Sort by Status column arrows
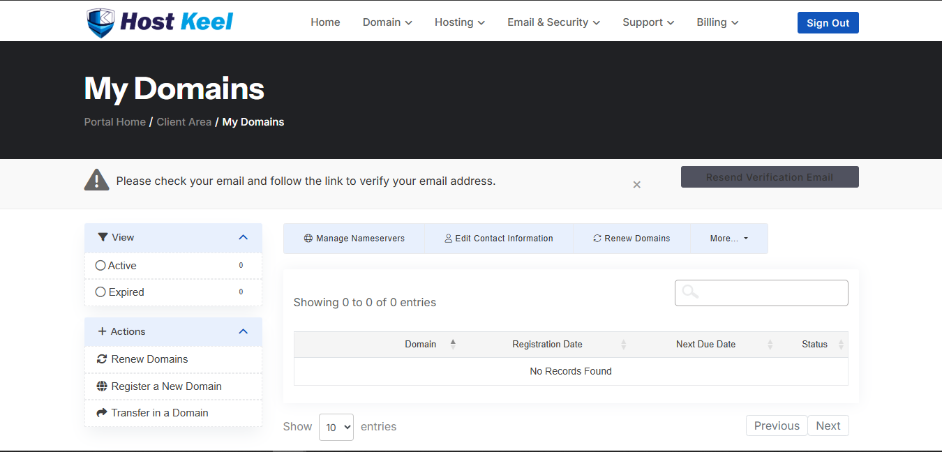This screenshot has width=942, height=452. tap(841, 345)
